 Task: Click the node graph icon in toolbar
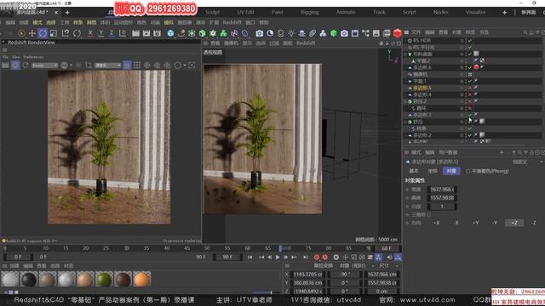click(x=365, y=33)
